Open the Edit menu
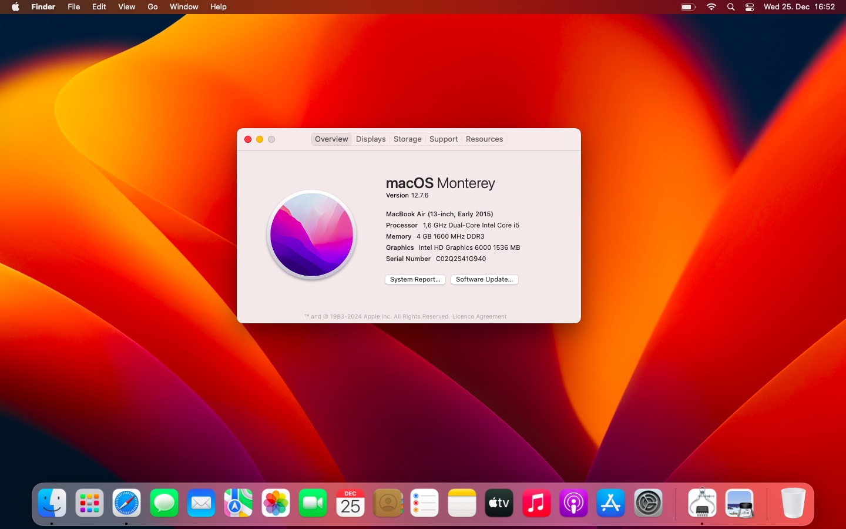The width and height of the screenshot is (846, 529). (99, 7)
